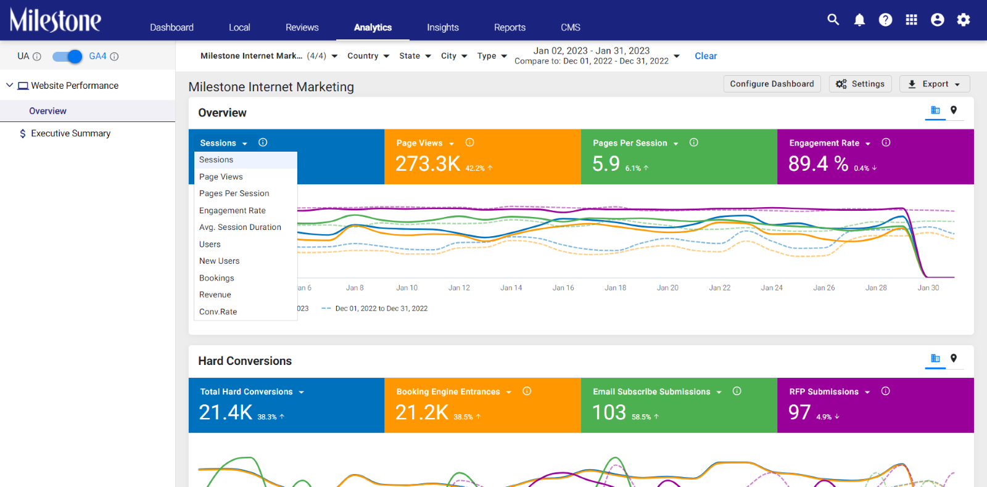Select Overview building view icon
This screenshot has width=987, height=487.
(x=935, y=110)
